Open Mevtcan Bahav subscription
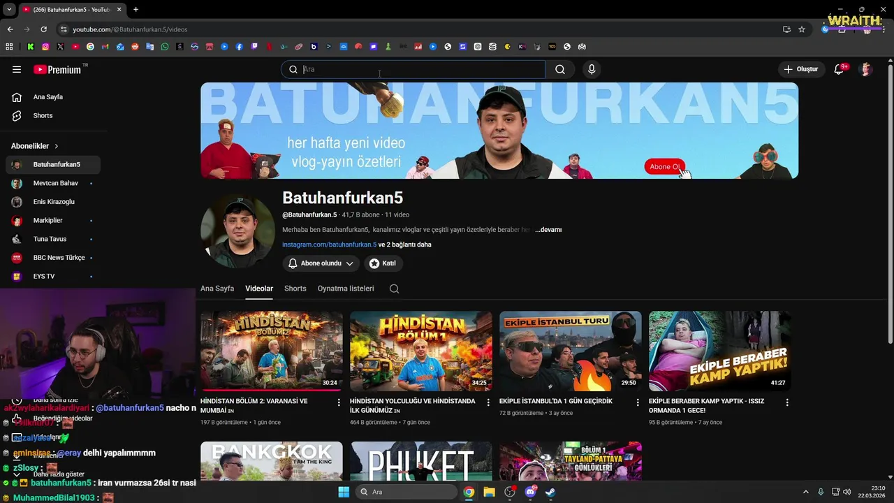894x503 pixels. [x=53, y=183]
